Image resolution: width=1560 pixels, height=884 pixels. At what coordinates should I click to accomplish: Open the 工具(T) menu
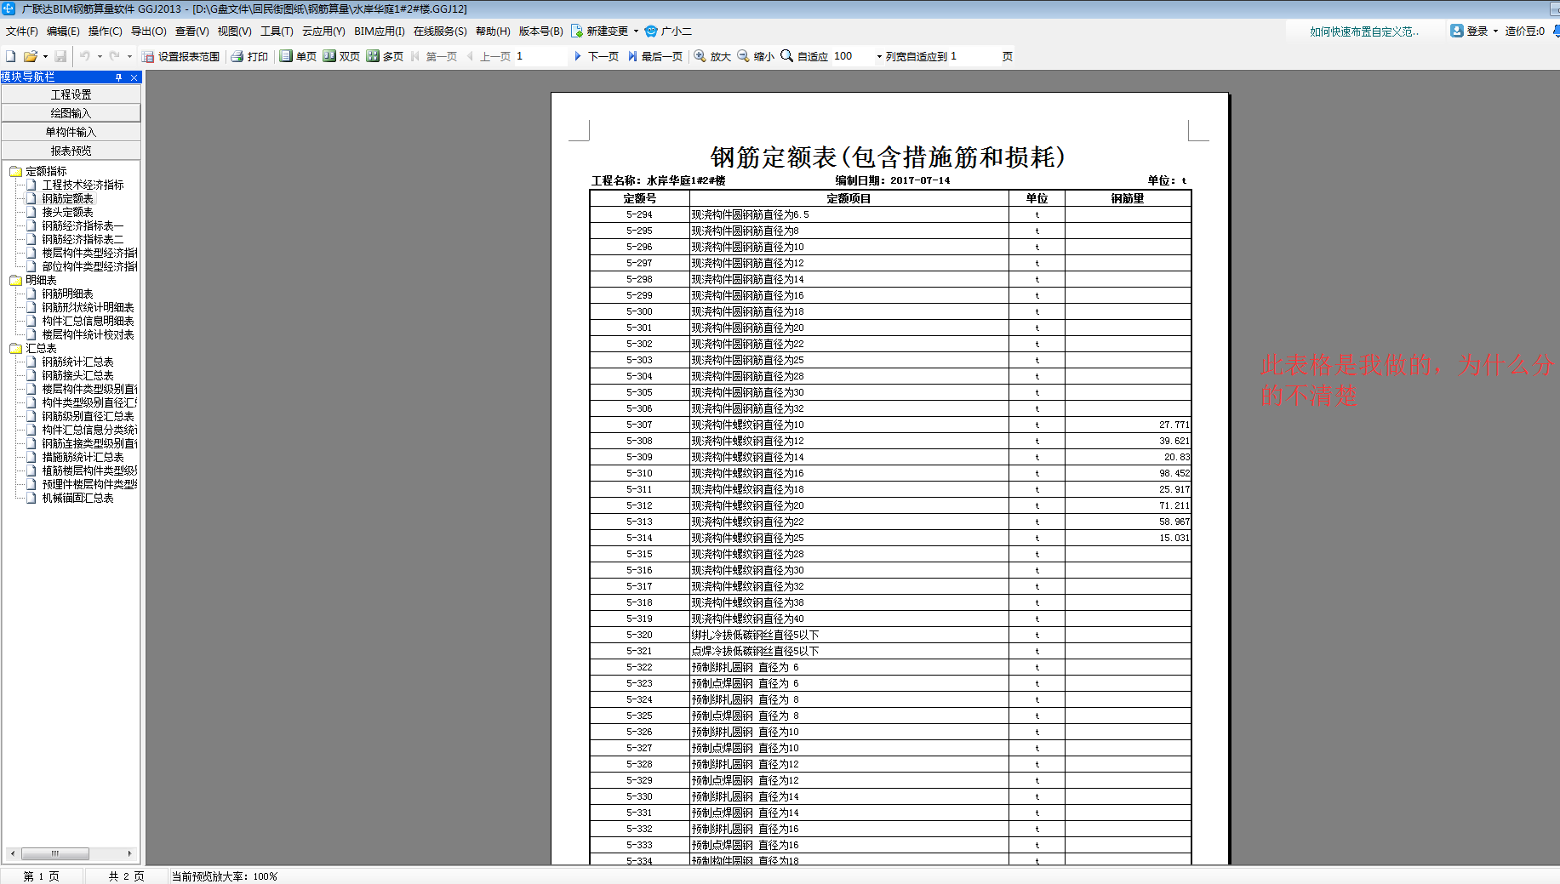click(x=277, y=31)
